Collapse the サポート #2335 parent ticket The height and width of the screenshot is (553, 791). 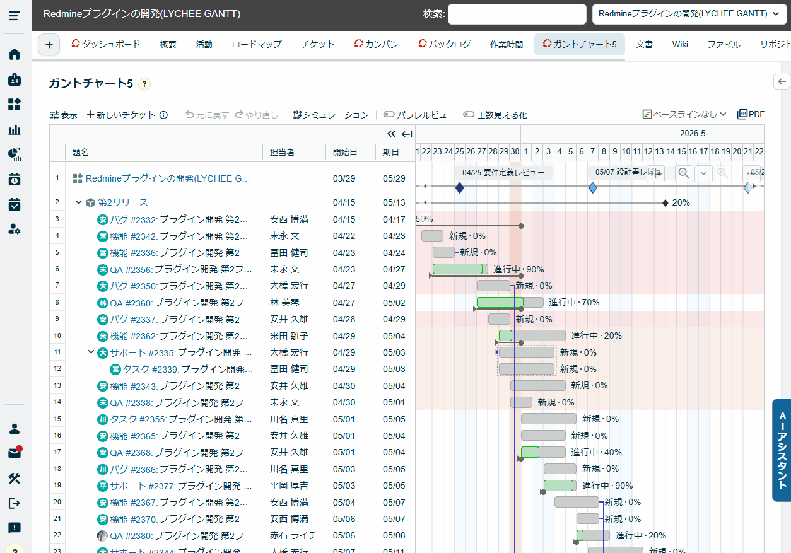[x=91, y=352]
